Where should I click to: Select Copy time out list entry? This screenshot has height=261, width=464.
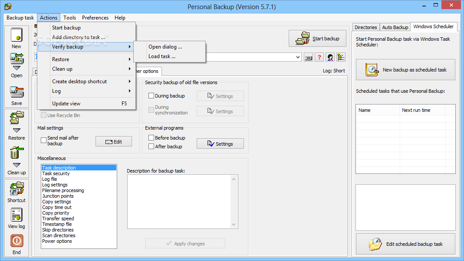point(79,207)
